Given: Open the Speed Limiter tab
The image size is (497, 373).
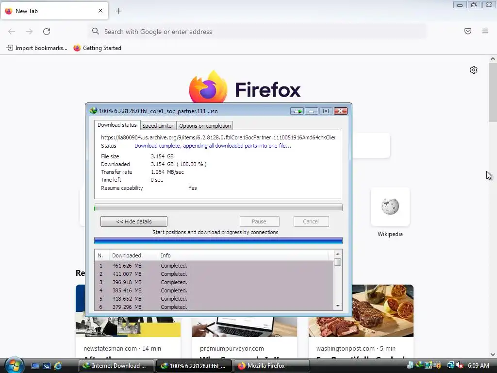Looking at the screenshot, I should (x=158, y=126).
